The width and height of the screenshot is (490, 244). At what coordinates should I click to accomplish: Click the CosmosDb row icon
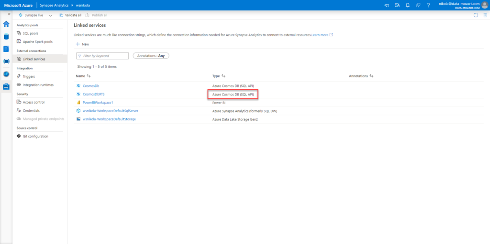[78, 86]
